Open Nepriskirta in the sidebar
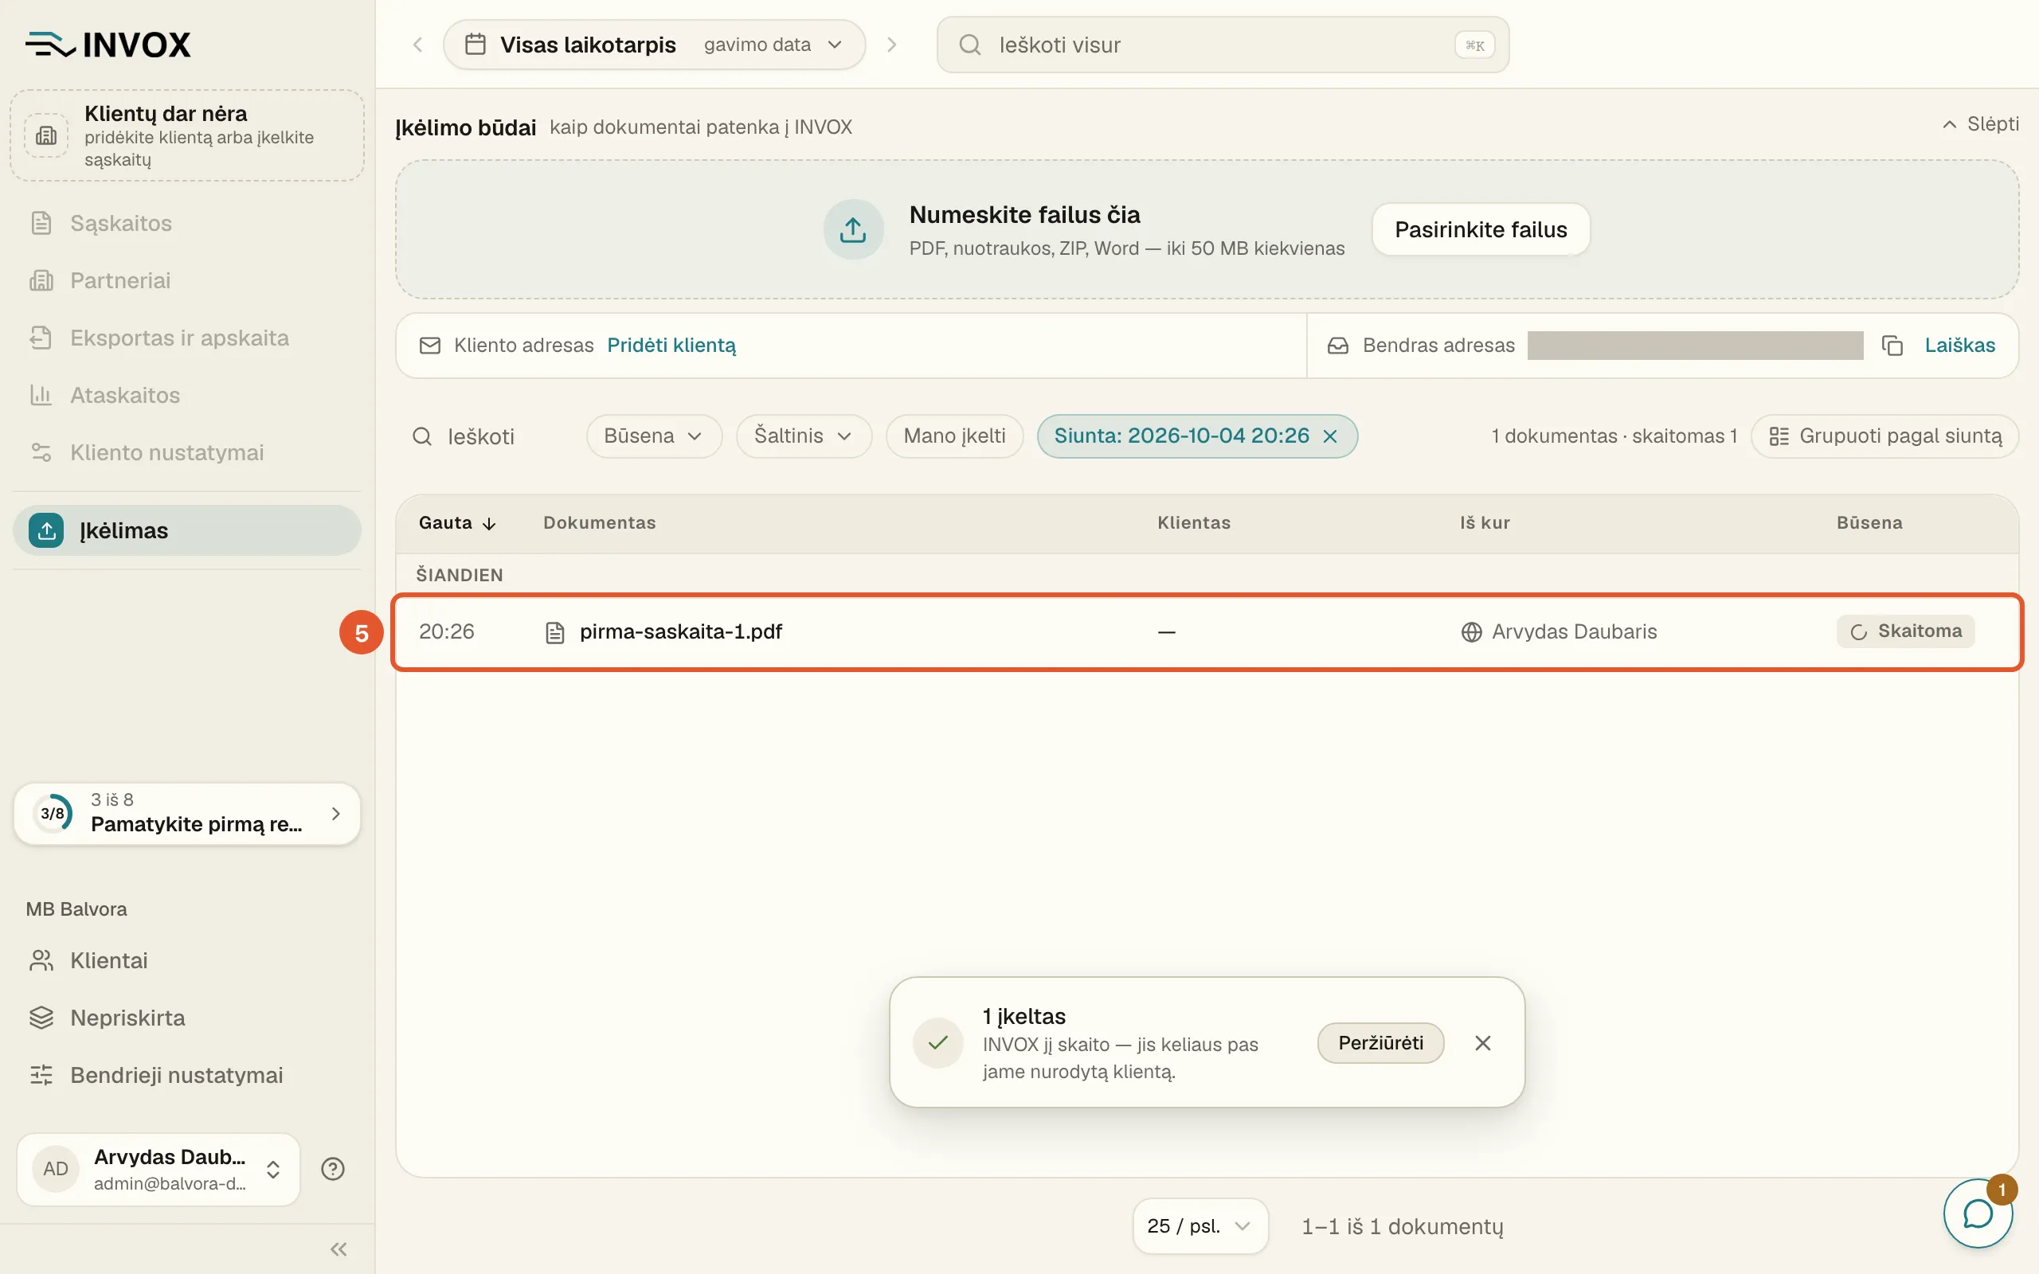Screen dimensions: 2039x1274 click(187, 1018)
